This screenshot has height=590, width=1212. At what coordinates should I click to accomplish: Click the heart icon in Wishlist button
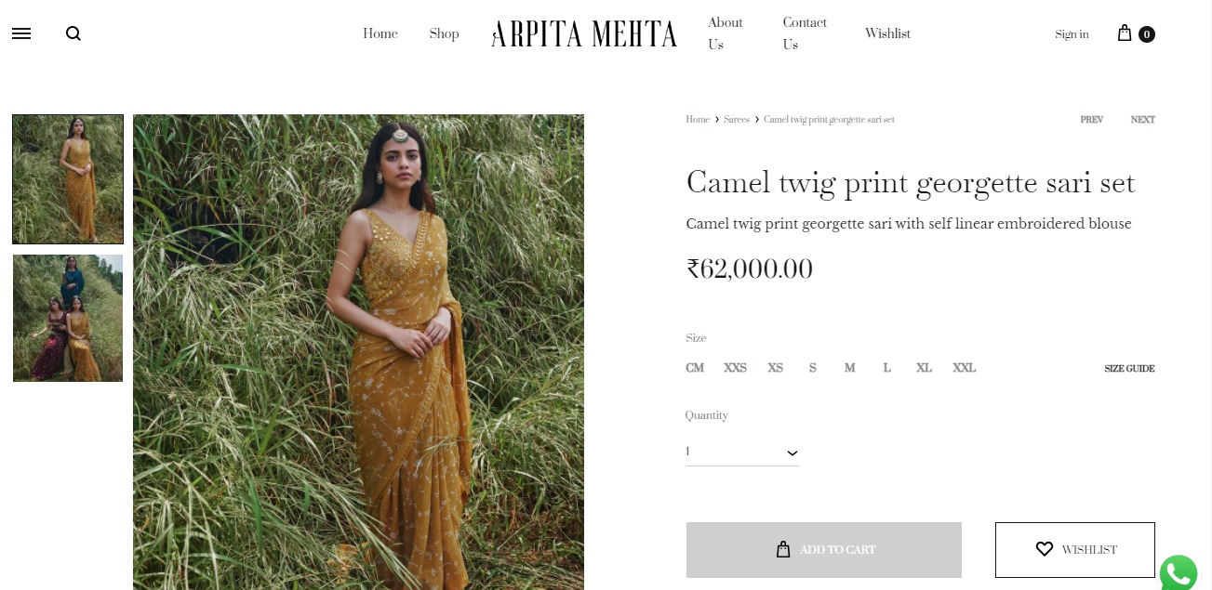pyautogui.click(x=1045, y=549)
